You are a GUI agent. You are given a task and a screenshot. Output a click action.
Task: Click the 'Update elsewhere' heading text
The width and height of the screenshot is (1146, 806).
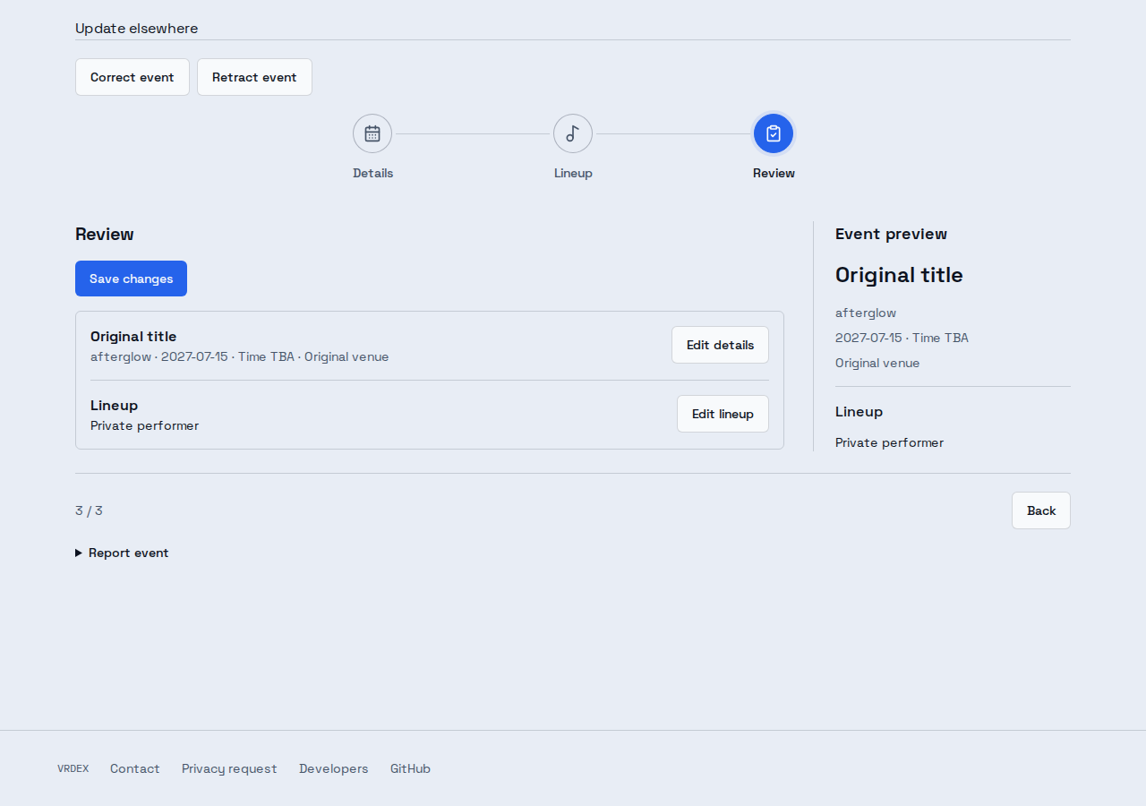(x=137, y=29)
